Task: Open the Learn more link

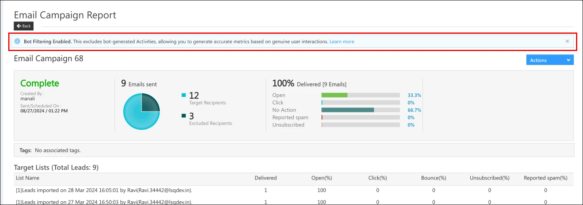Action: pyautogui.click(x=341, y=42)
